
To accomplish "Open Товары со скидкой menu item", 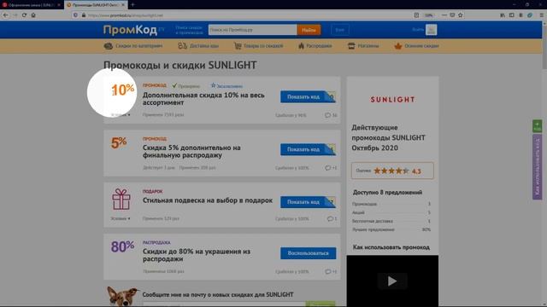I will tap(258, 46).
